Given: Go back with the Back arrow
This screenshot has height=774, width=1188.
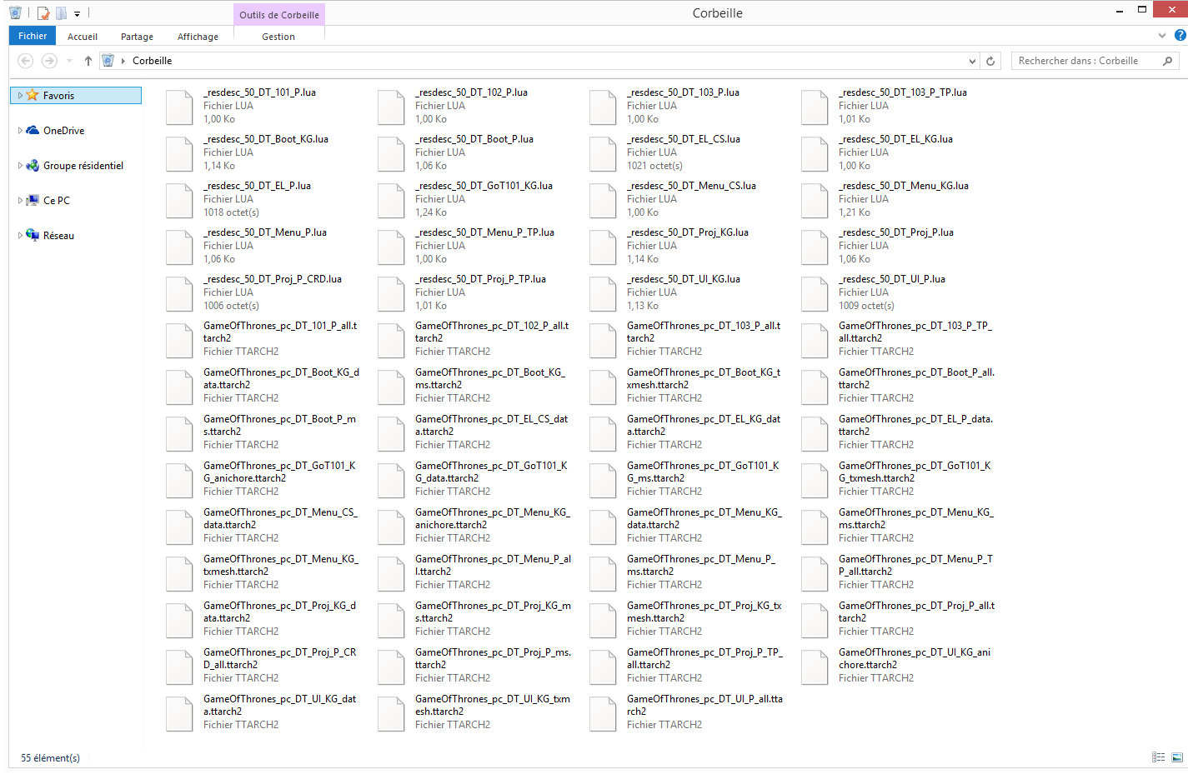Looking at the screenshot, I should pyautogui.click(x=26, y=61).
